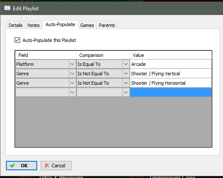Open the Is Equal To comparison dropdown
Screen dimensions: 223x178
tap(126, 64)
